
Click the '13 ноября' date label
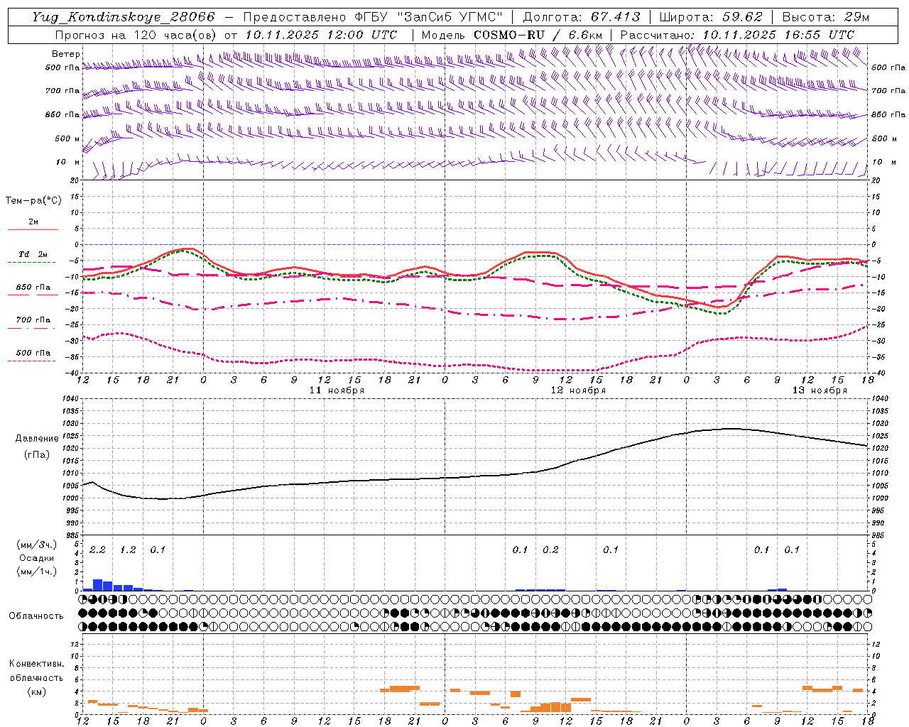point(820,390)
